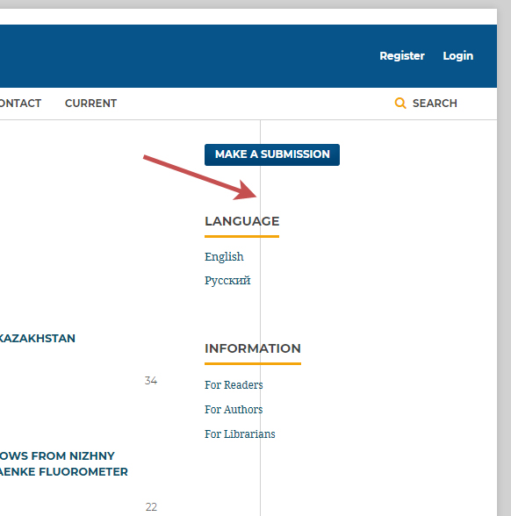Click the INFORMATION sidebar heading
Image resolution: width=511 pixels, height=516 pixels.
click(253, 348)
